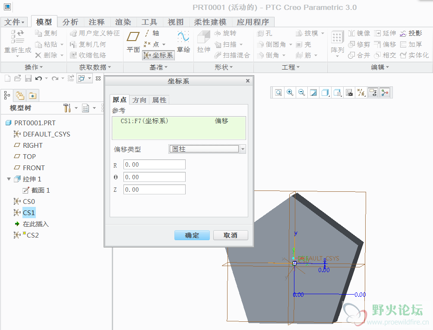This screenshot has width=433, height=330.
Task: Click the OK (确定) button
Action: pos(192,235)
